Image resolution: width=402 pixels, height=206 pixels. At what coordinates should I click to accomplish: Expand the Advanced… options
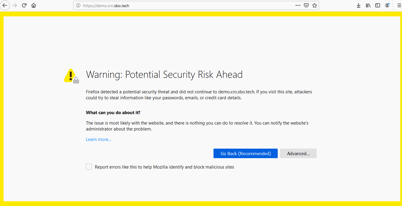point(298,153)
